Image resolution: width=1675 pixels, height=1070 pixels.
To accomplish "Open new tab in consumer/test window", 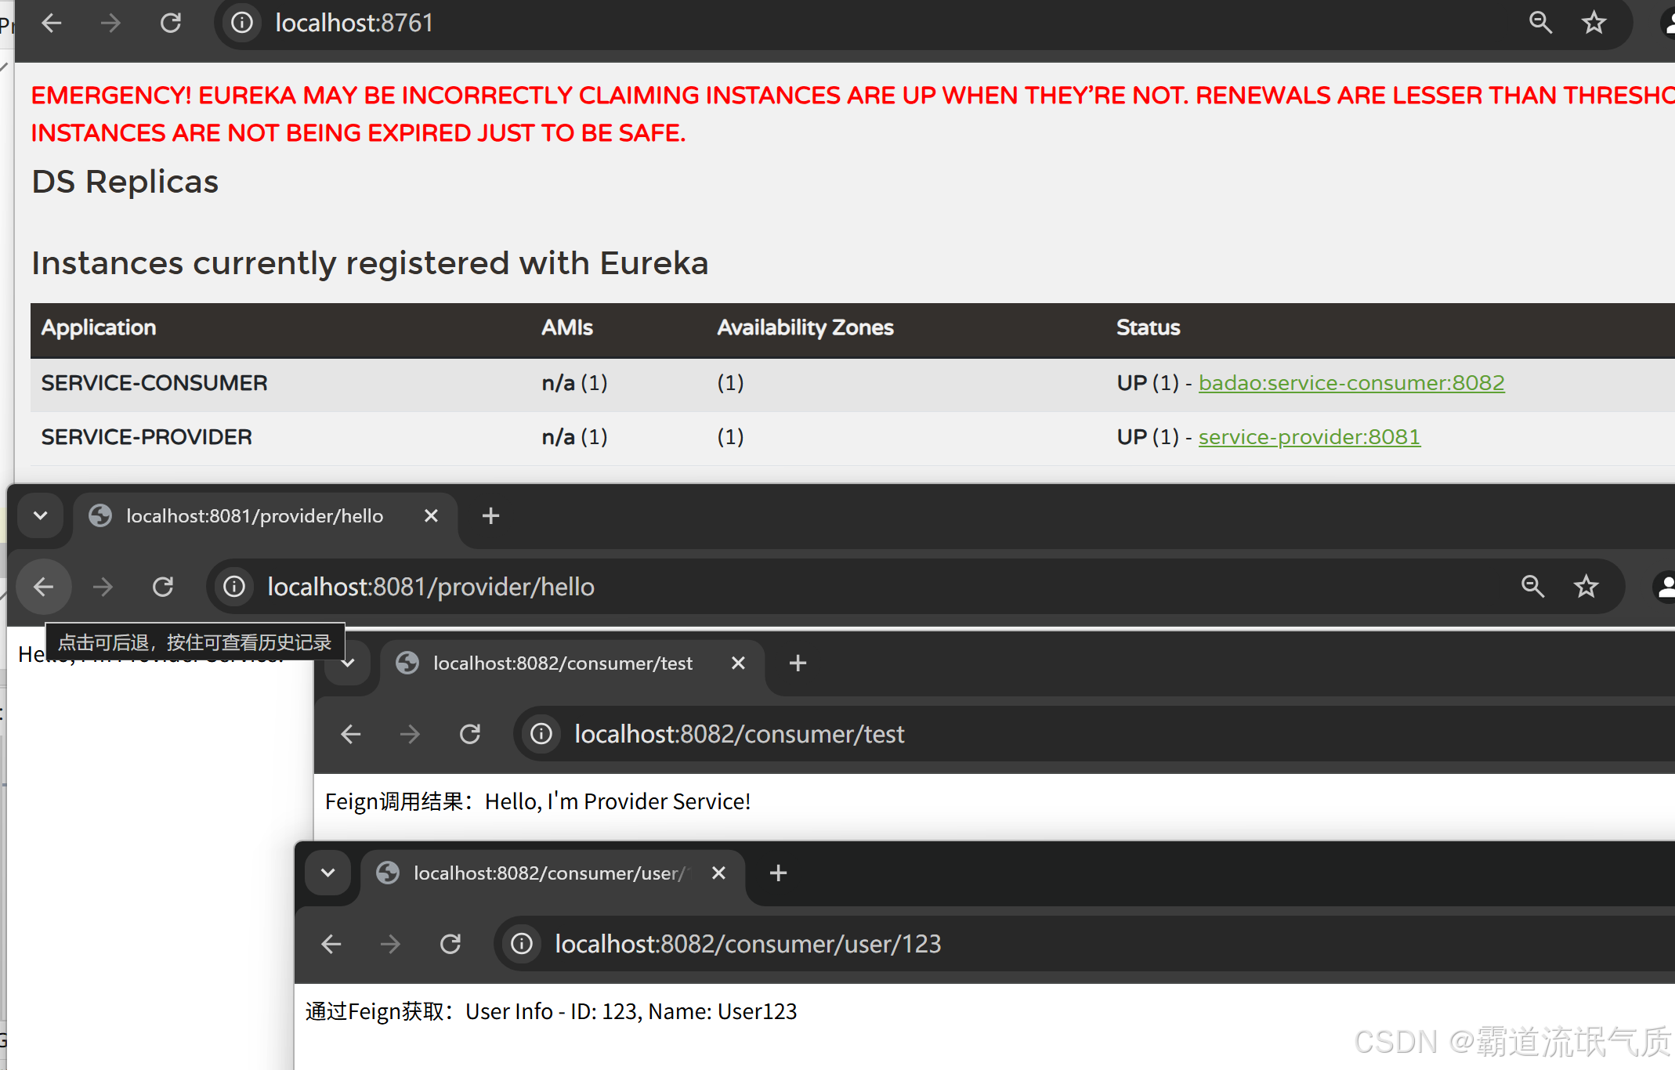I will coord(798,663).
